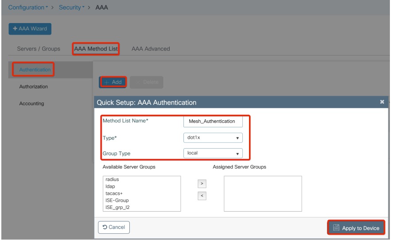Select Authorization in the side menu
Screen dimensions: 393x240
[33, 87]
